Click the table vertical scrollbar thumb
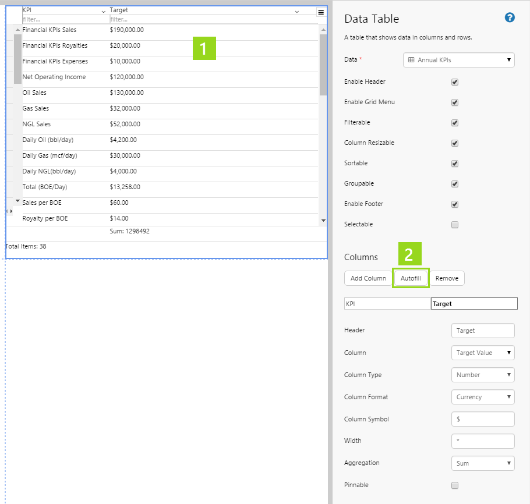Screen dimensions: 530x504 click(323, 64)
